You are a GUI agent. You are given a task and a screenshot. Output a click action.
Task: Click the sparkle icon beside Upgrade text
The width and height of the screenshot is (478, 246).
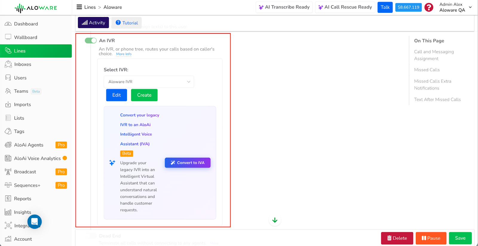112,163
